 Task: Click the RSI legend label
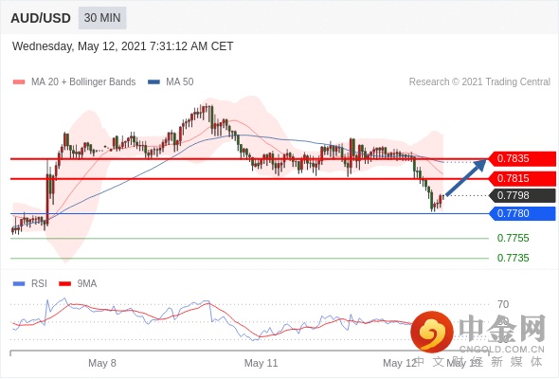39,284
